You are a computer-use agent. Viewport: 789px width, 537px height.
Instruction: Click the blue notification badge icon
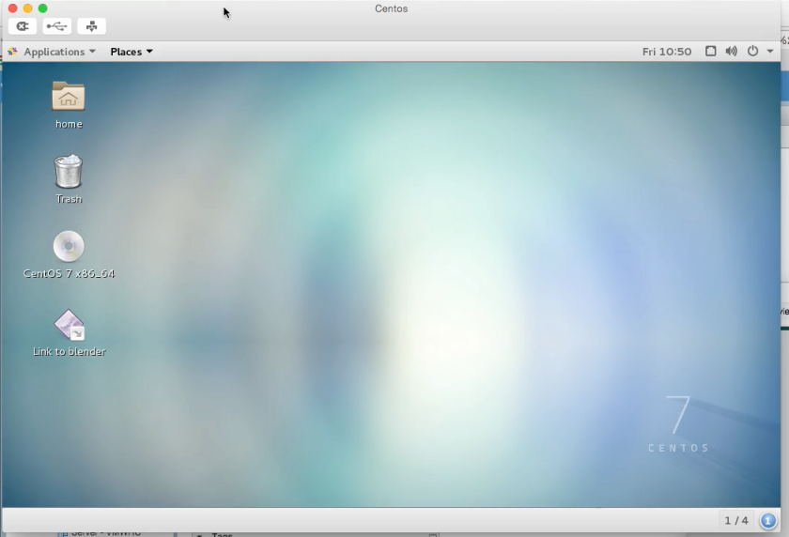(x=768, y=520)
